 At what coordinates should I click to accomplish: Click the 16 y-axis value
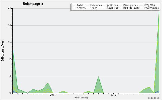click(9, 59)
